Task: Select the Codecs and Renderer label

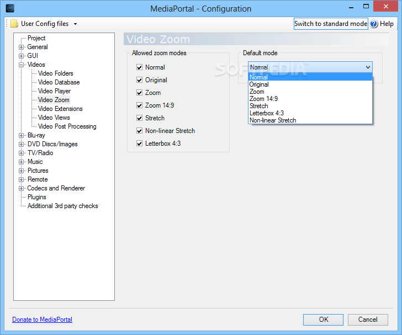Action: click(x=56, y=188)
